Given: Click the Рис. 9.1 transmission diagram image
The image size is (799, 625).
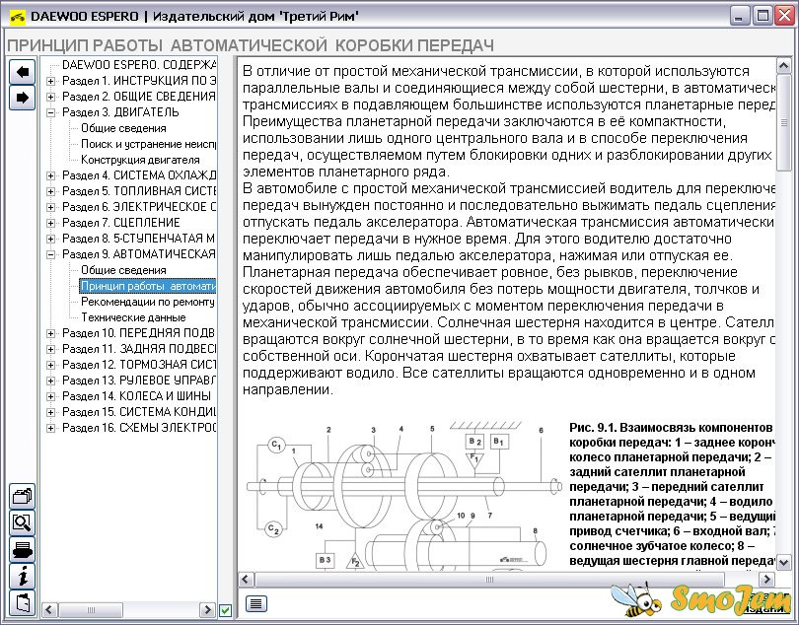Looking at the screenshot, I should pyautogui.click(x=403, y=497).
